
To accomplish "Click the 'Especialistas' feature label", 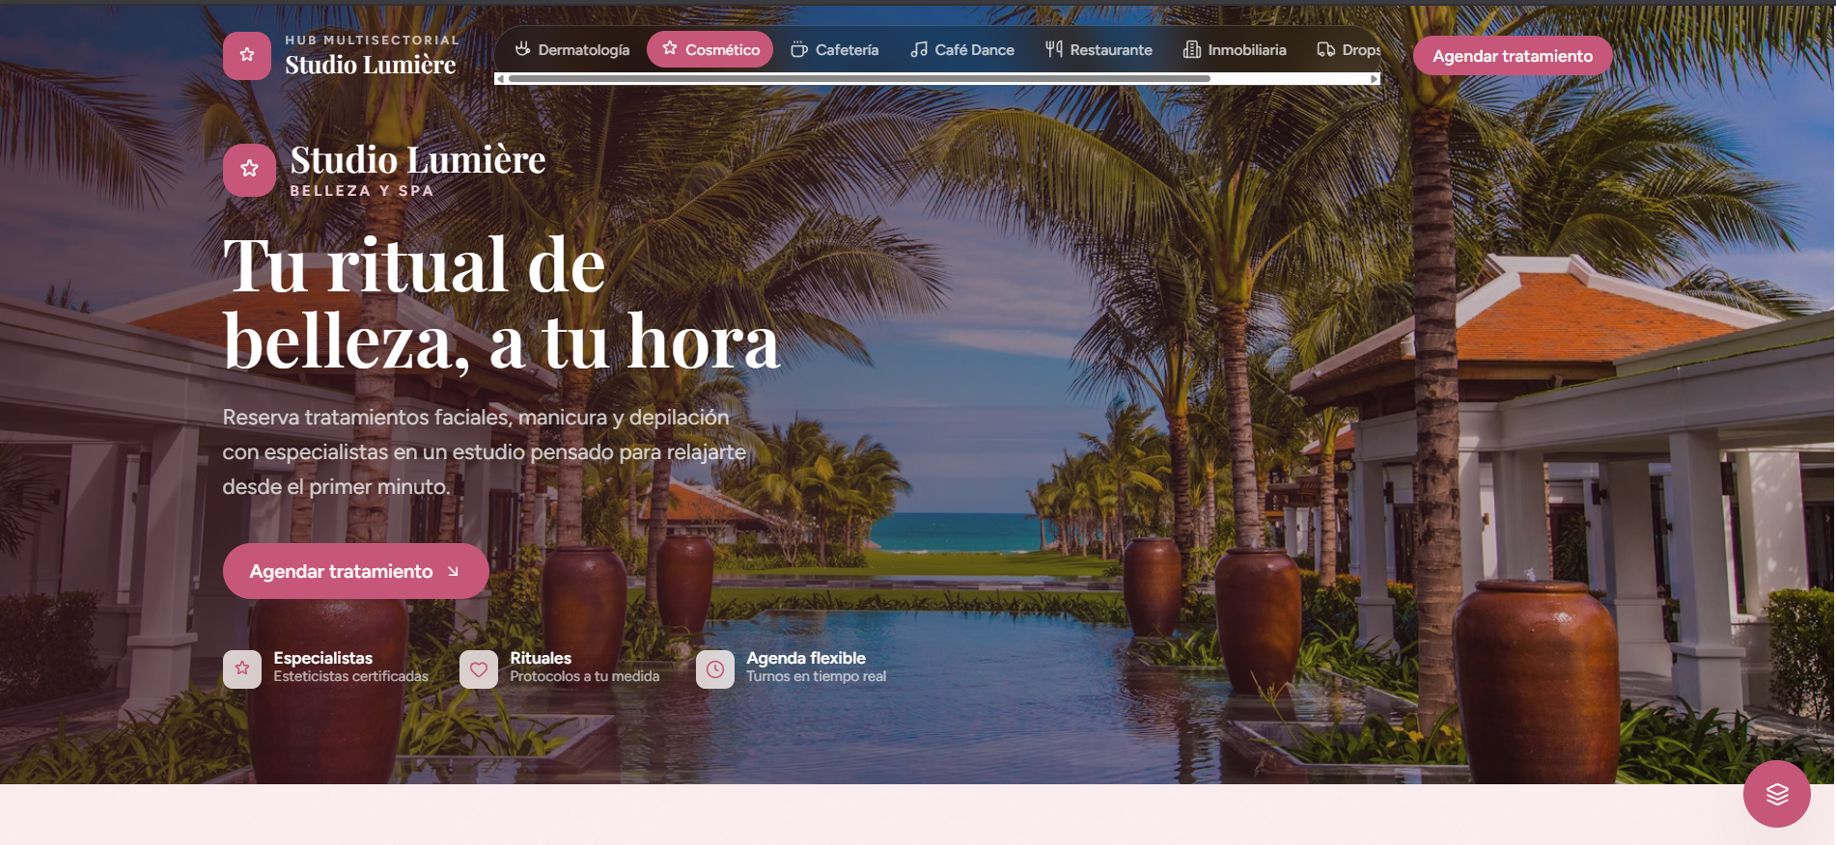I will tap(322, 658).
